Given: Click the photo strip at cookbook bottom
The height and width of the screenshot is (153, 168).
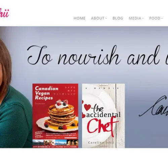Looking at the screenshot, I should coord(55,143).
